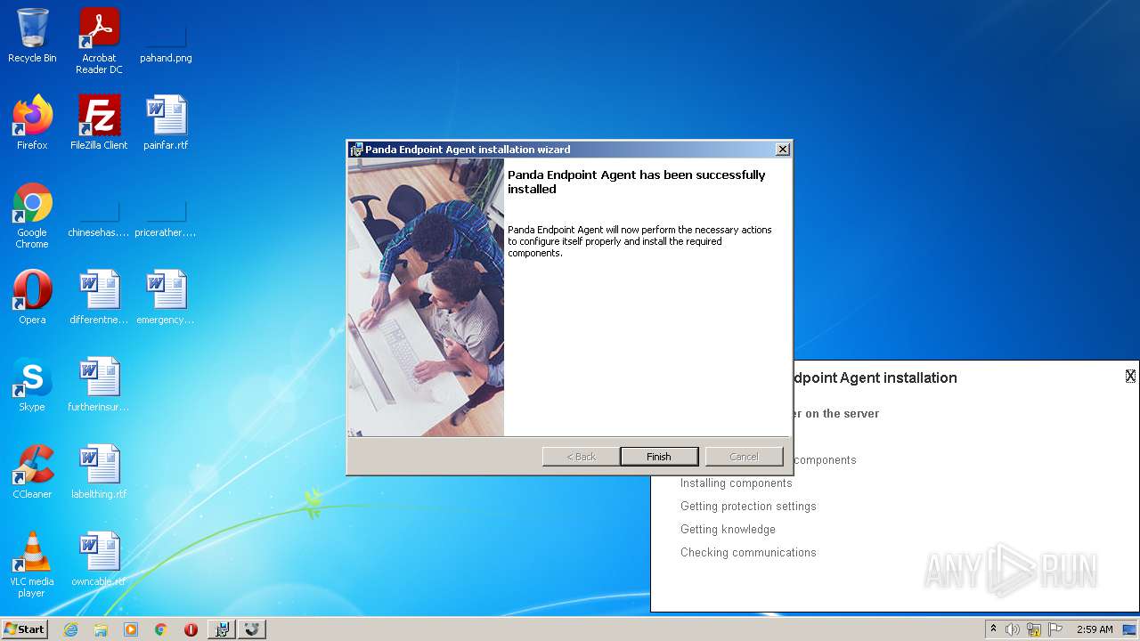Open Opera from the taskbar
This screenshot has width=1140, height=641.
pos(191,629)
